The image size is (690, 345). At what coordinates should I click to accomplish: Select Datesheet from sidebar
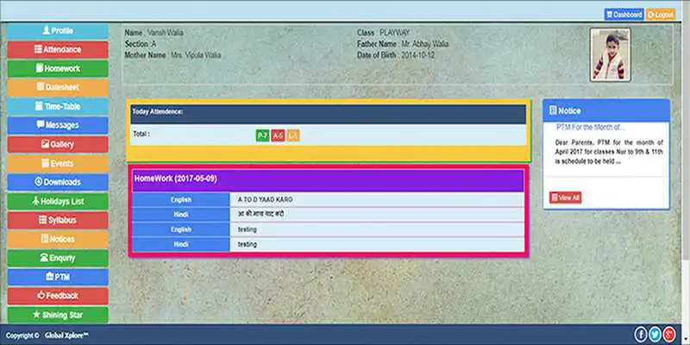tap(58, 87)
